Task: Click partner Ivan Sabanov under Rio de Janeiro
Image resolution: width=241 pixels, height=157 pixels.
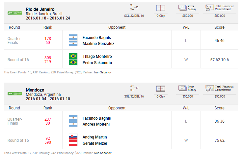Action: click(x=103, y=72)
